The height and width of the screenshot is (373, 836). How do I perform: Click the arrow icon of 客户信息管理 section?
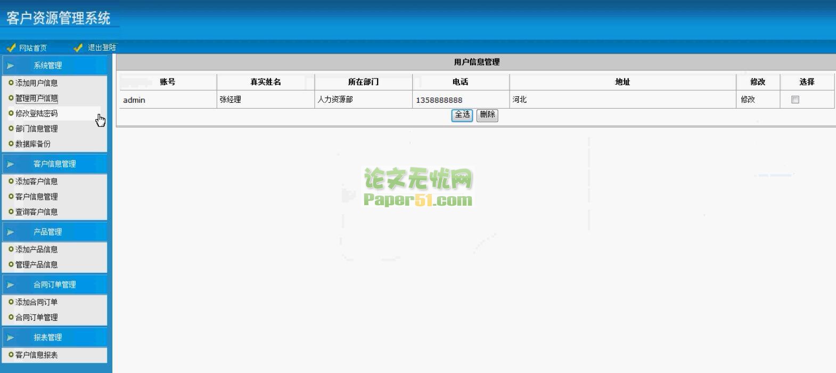[11, 164]
